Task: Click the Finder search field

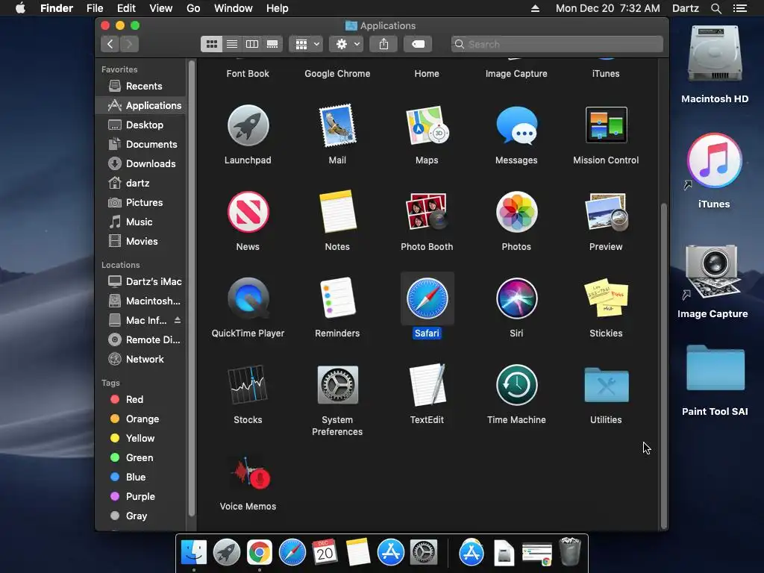Action: (557, 44)
